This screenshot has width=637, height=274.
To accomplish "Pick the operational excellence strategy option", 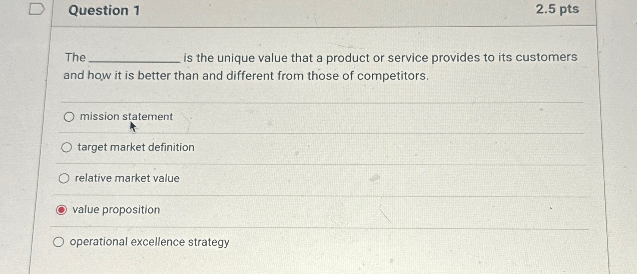I will 59,241.
